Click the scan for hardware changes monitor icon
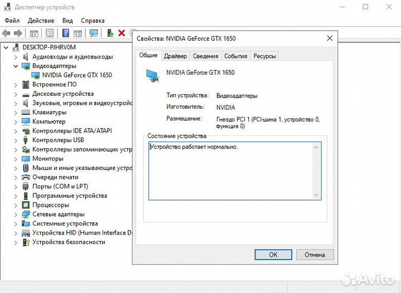Image resolution: width=401 pixels, height=293 pixels. (x=94, y=33)
